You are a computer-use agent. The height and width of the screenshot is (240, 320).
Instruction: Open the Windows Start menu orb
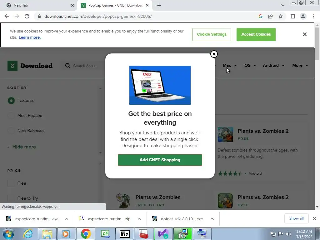8,234
